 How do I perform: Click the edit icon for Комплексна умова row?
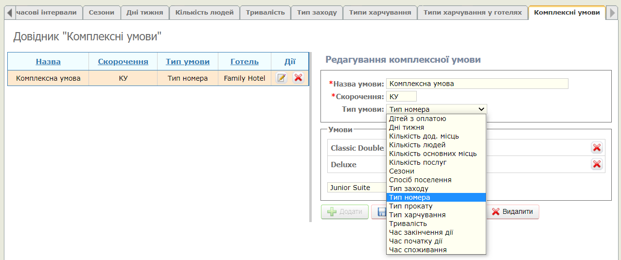click(x=281, y=78)
